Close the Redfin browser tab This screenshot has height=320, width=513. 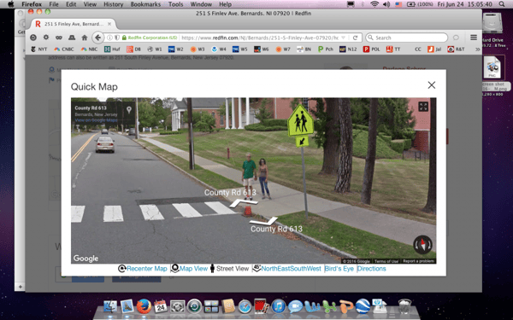pyautogui.click(x=109, y=24)
